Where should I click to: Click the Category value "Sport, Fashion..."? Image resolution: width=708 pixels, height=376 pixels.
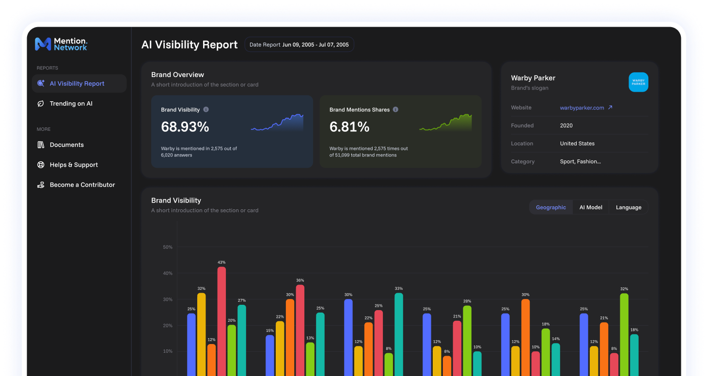tap(580, 161)
